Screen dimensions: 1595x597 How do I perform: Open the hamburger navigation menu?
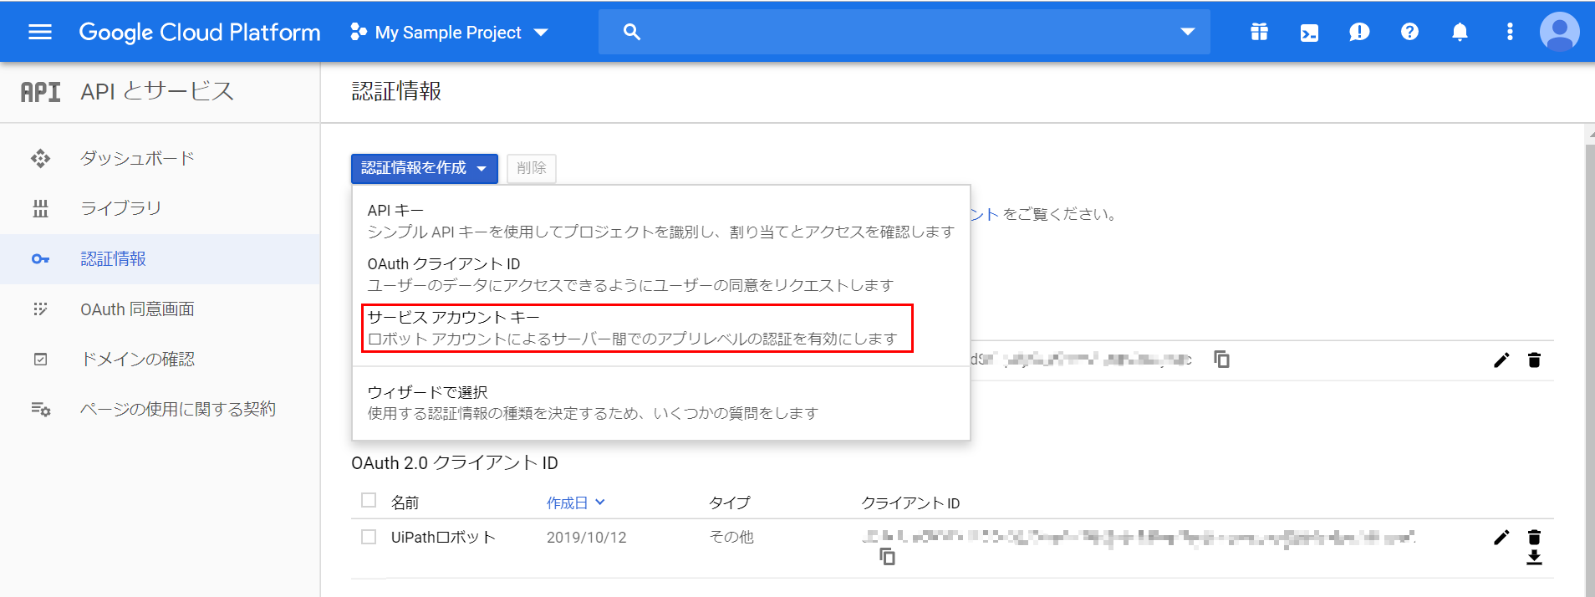point(40,32)
